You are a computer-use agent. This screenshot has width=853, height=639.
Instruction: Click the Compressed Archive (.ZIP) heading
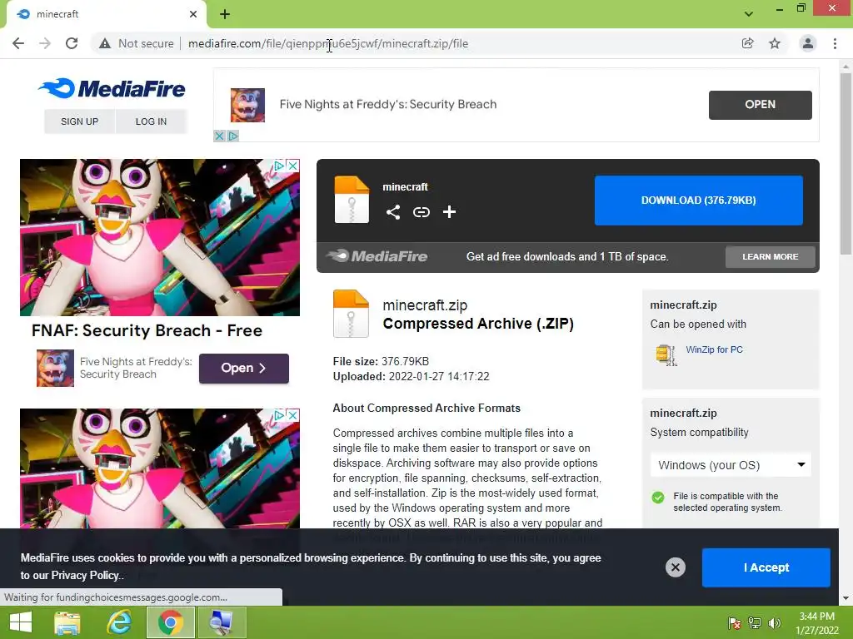click(478, 324)
